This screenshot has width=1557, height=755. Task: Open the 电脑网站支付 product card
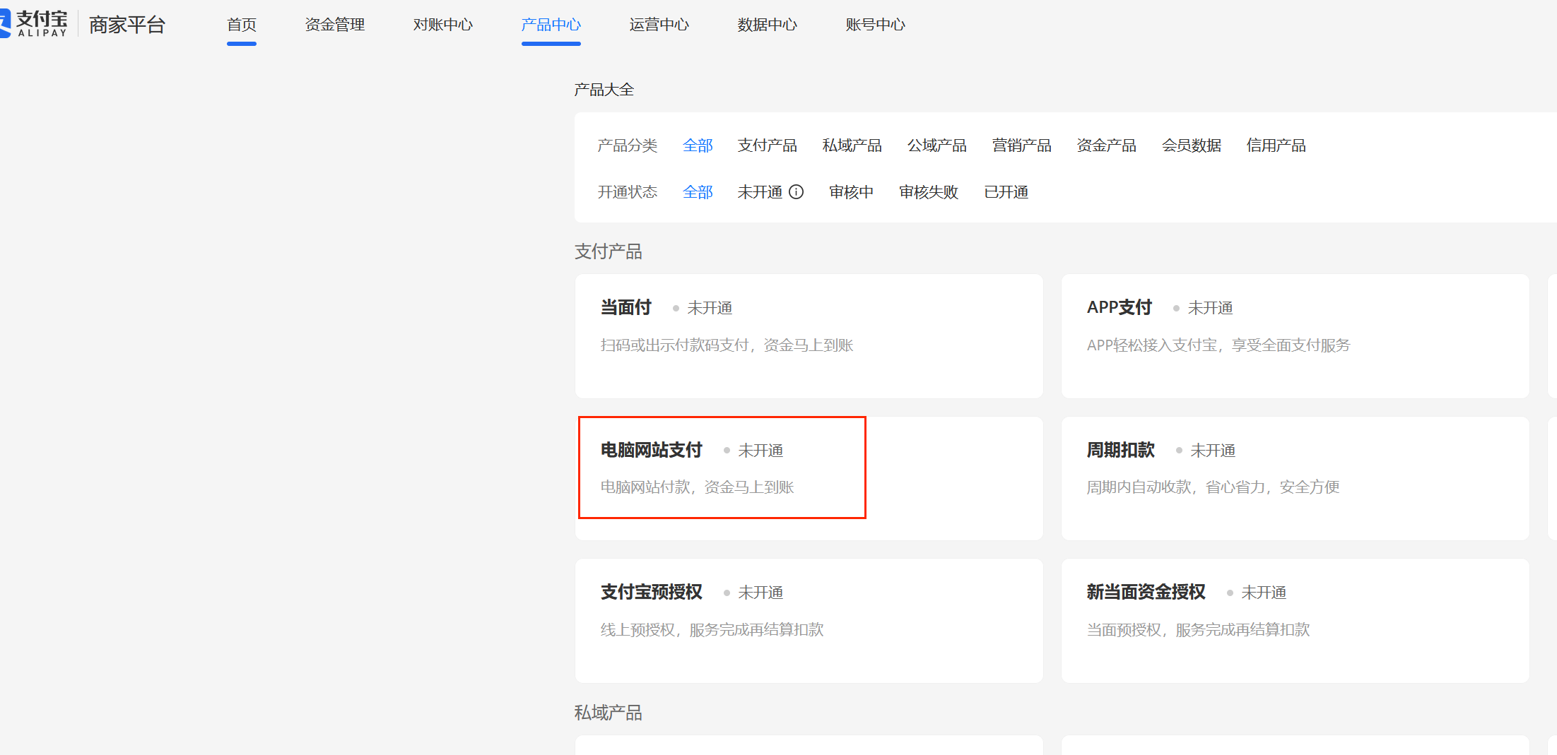coord(809,478)
